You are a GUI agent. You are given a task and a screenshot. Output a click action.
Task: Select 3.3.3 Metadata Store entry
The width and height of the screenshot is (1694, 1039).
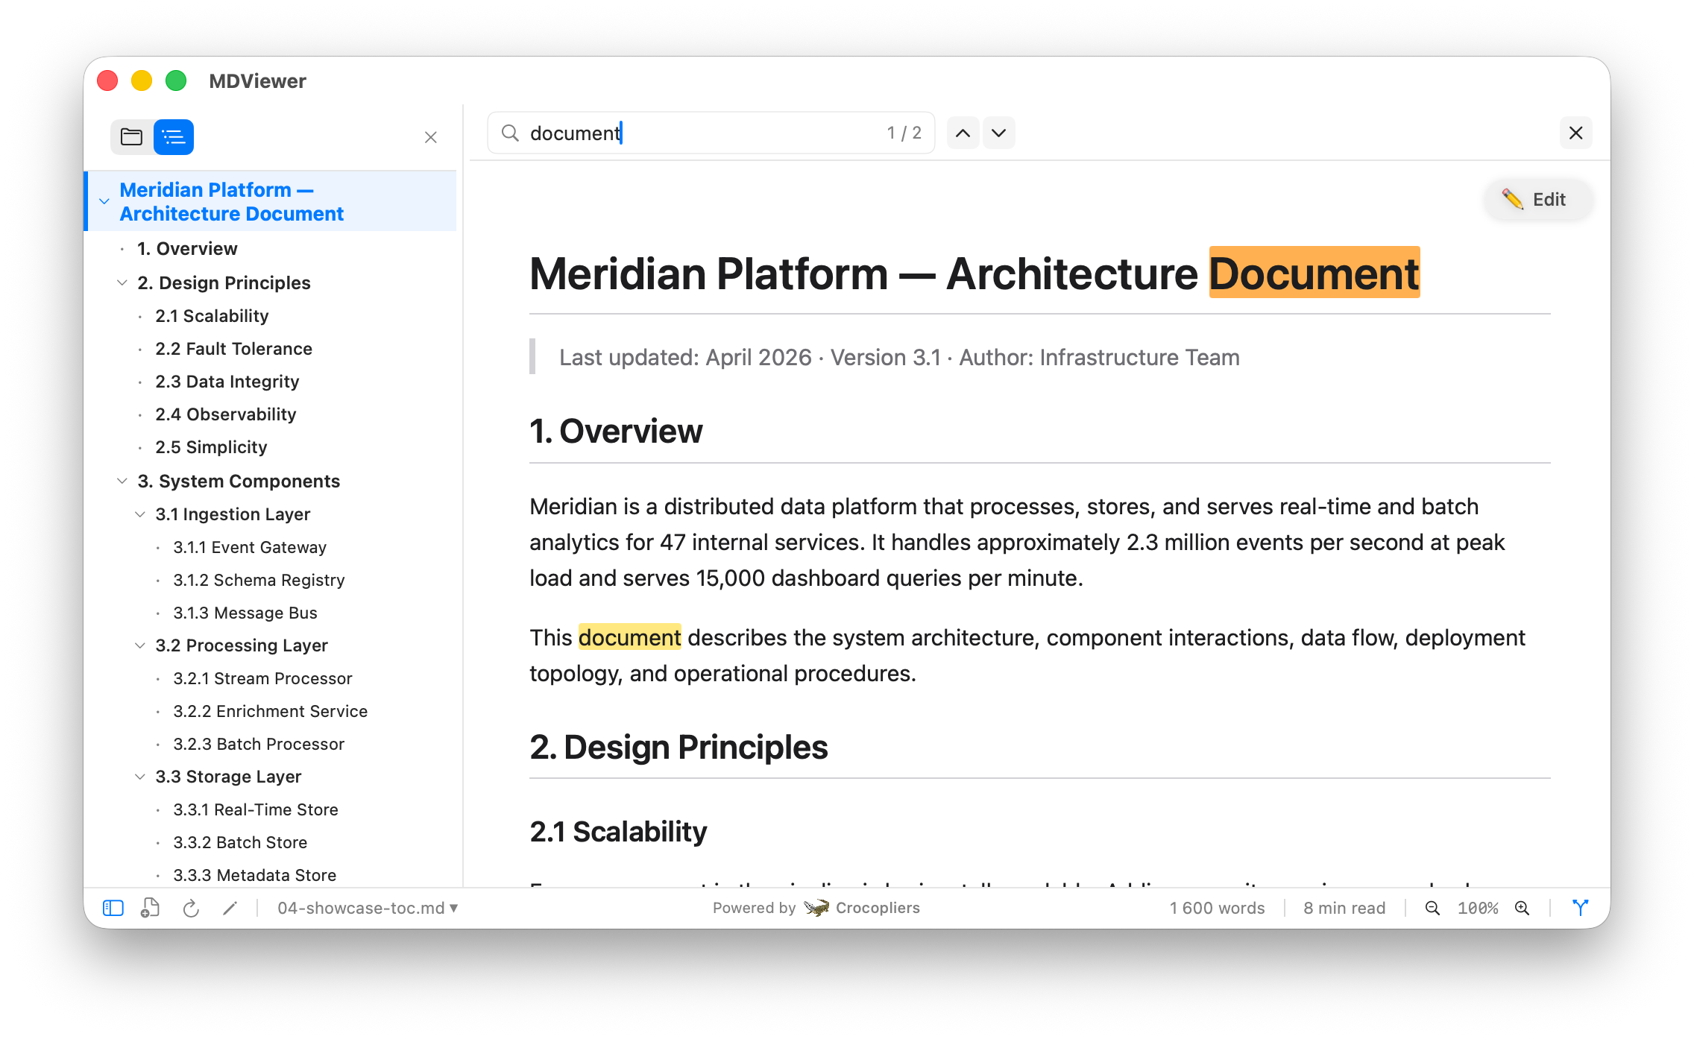(254, 874)
